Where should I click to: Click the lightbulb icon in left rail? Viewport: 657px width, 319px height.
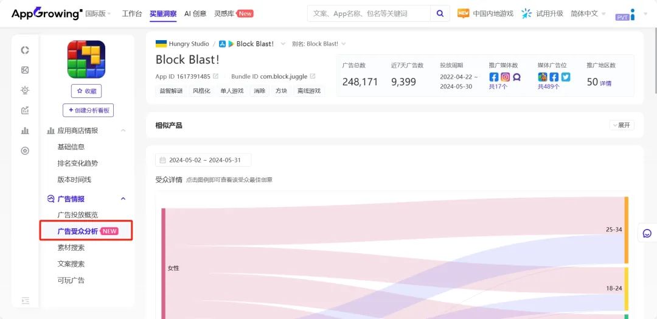(25, 90)
